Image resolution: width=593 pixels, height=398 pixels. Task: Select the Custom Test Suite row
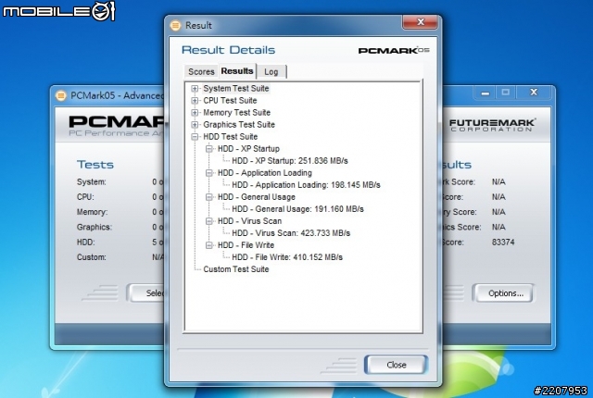pyautogui.click(x=236, y=269)
